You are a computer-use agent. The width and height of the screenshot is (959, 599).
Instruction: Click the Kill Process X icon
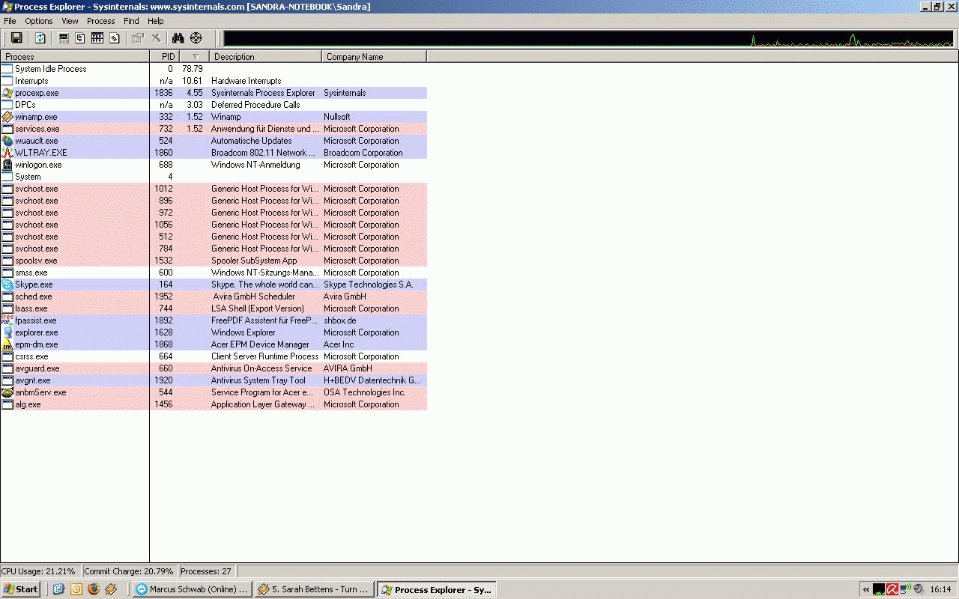point(156,38)
